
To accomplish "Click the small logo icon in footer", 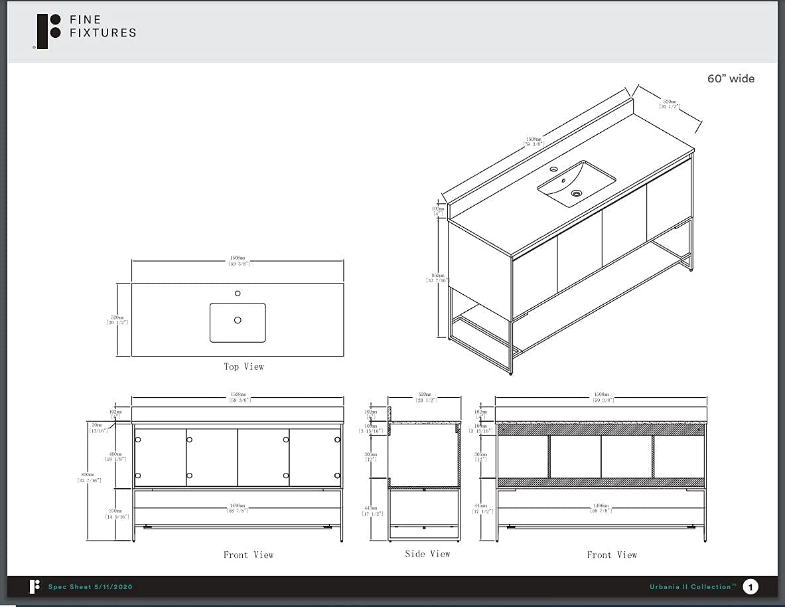I will click(x=35, y=586).
